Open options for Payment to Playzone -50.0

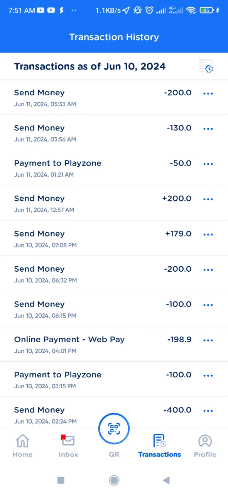[x=208, y=164]
